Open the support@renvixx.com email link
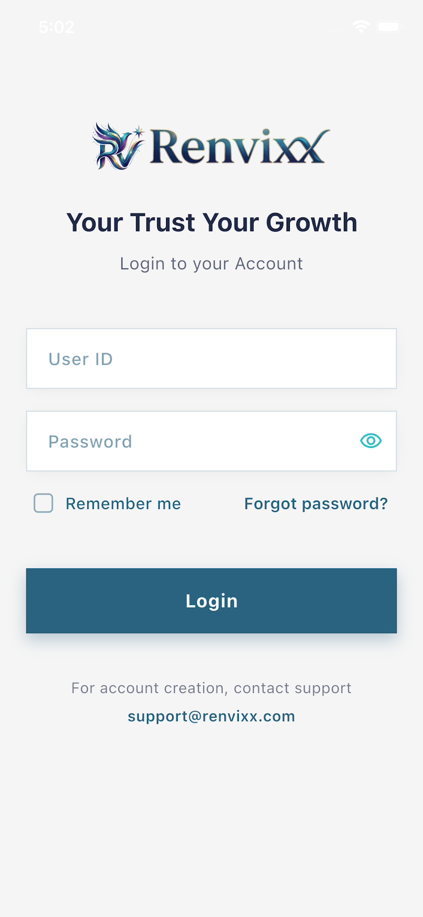 211,716
